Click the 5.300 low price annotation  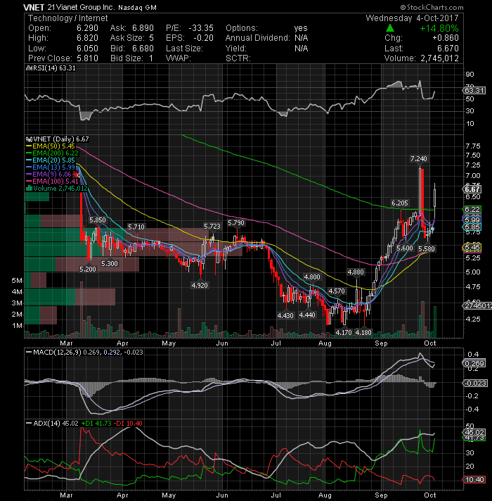tap(110, 264)
